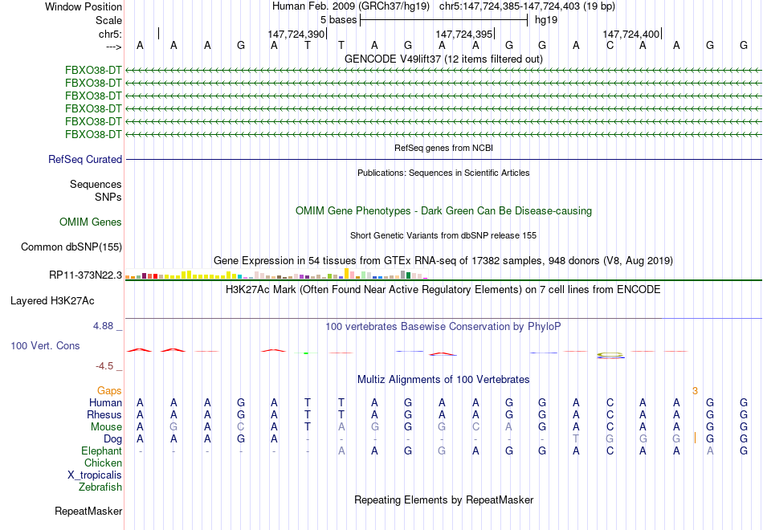Click the Window Position track label

pyautogui.click(x=84, y=6)
